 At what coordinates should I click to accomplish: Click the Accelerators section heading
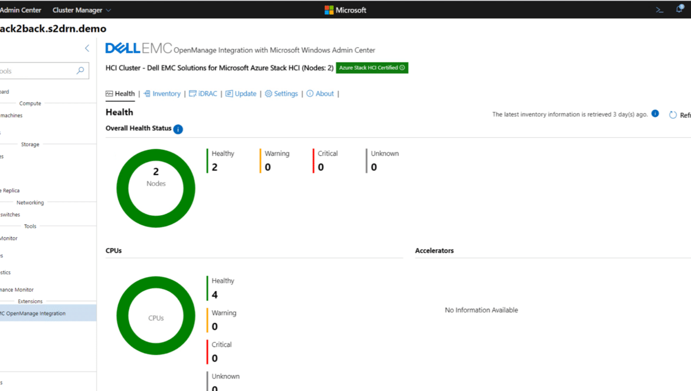tap(434, 251)
